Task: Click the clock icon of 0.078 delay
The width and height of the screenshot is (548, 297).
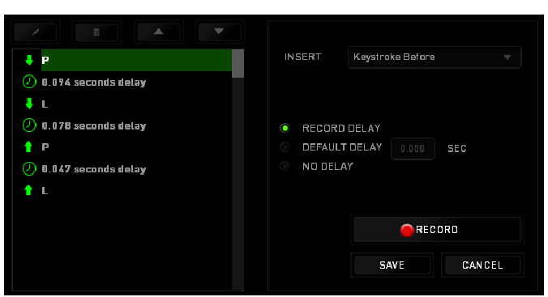Action: coord(29,125)
